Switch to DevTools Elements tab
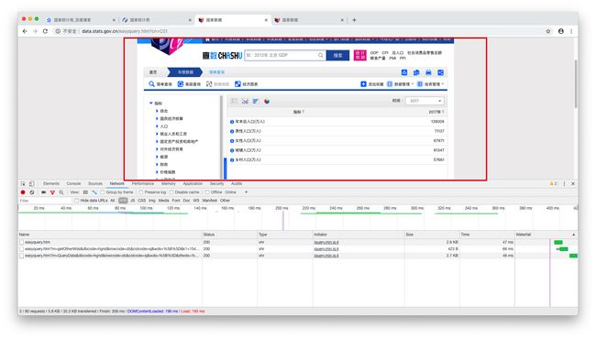 click(51, 184)
